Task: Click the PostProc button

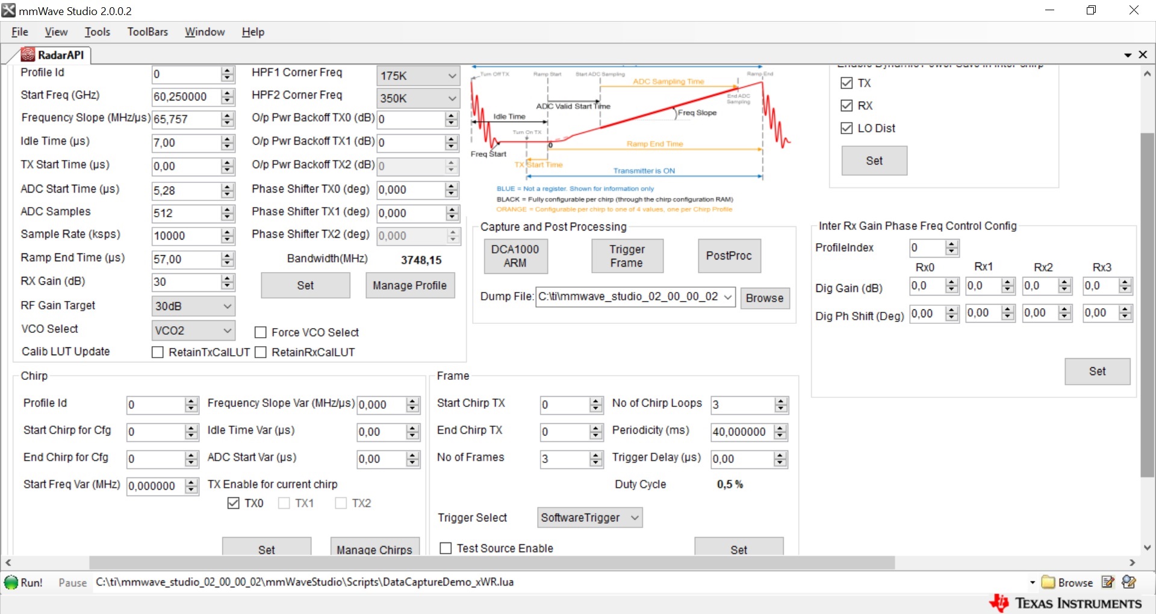Action: click(729, 256)
